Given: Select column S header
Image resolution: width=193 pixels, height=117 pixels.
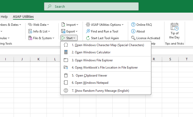Looking at the screenshot, I should [x=170, y=59].
